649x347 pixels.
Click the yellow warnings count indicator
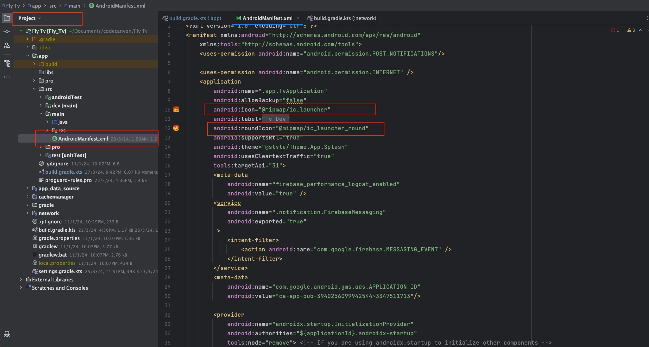point(631,30)
